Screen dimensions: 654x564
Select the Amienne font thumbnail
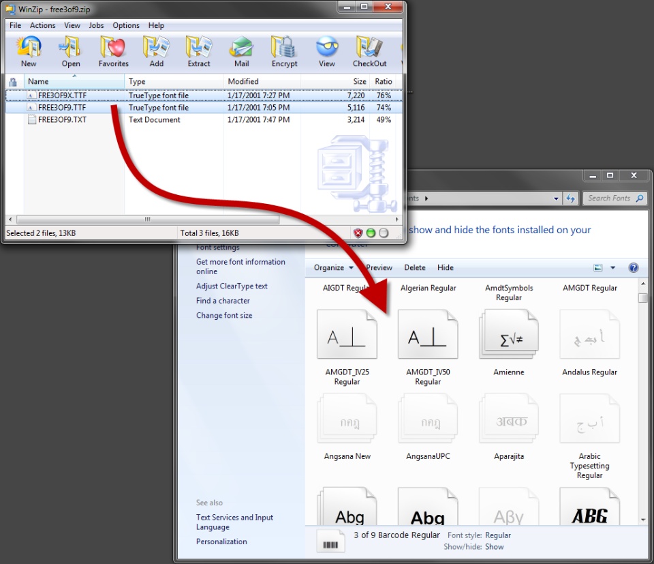point(509,334)
